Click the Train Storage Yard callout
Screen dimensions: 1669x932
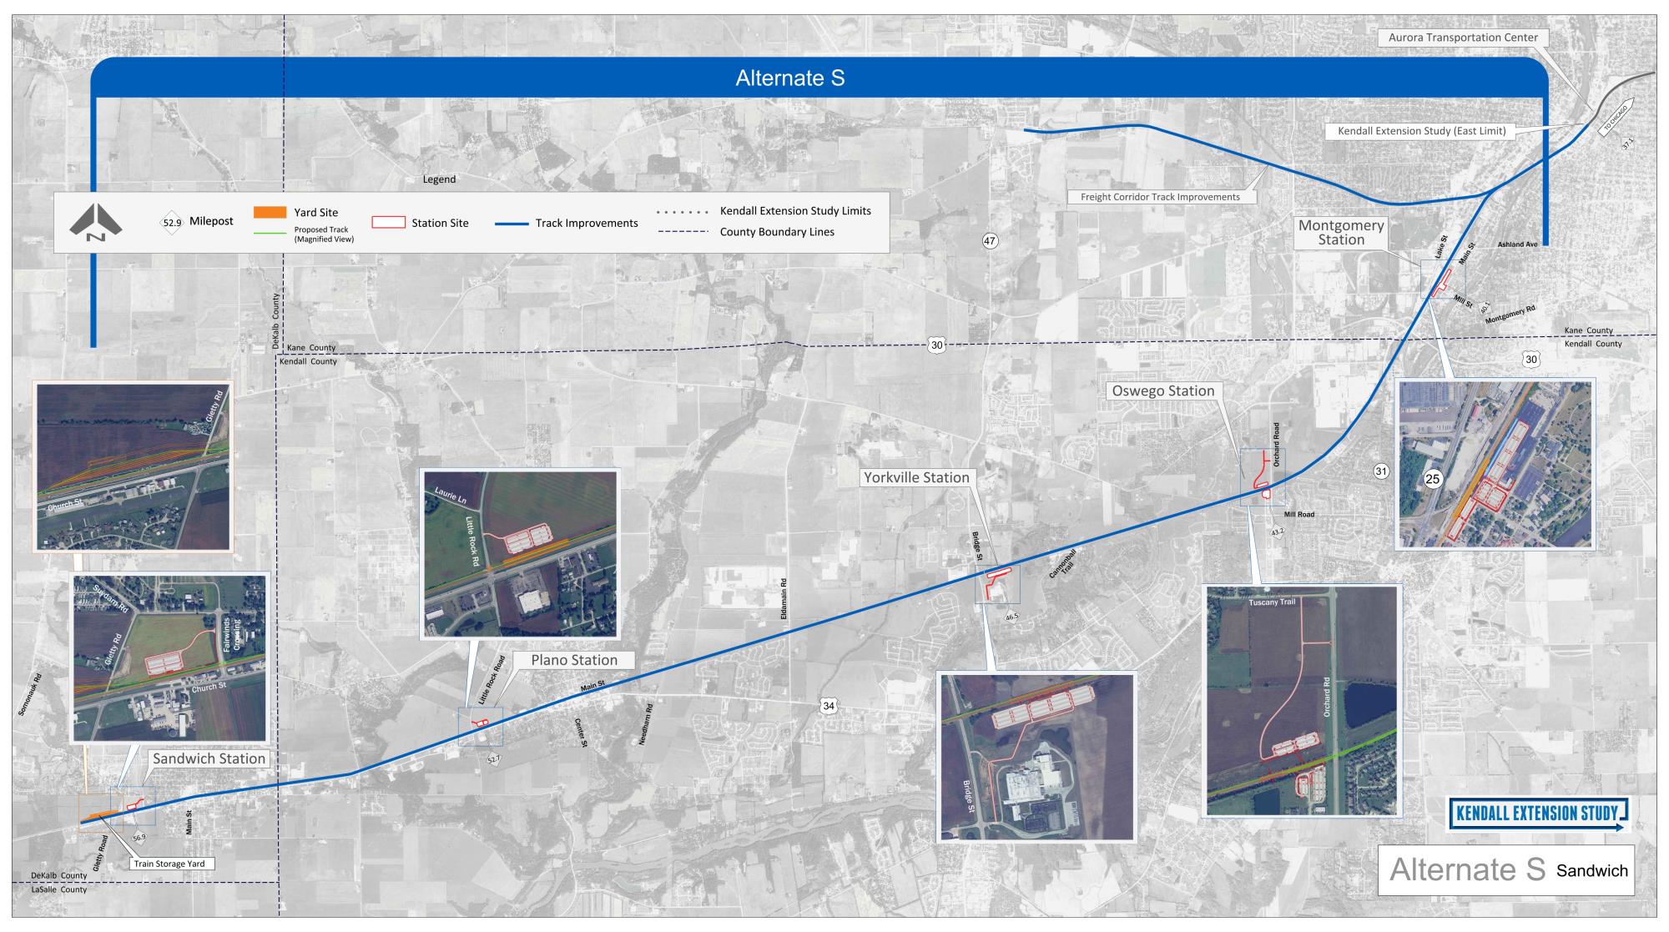click(x=169, y=864)
